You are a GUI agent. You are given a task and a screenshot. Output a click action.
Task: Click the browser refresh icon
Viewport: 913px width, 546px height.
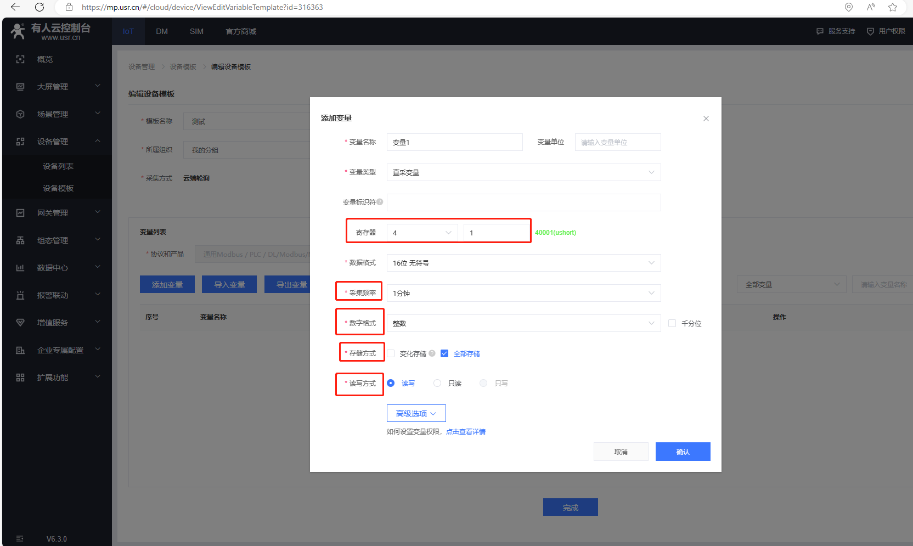coord(40,7)
